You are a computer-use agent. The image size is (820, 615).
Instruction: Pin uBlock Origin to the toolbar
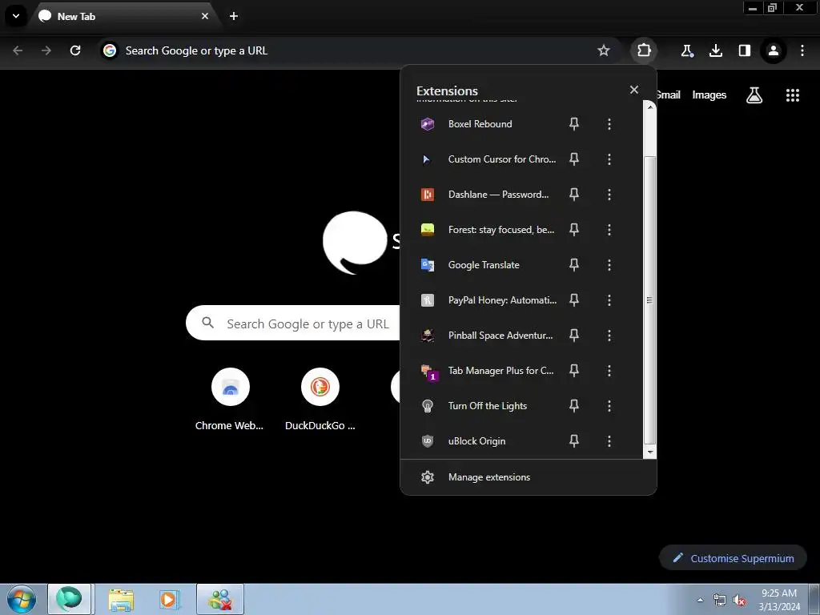(x=573, y=441)
